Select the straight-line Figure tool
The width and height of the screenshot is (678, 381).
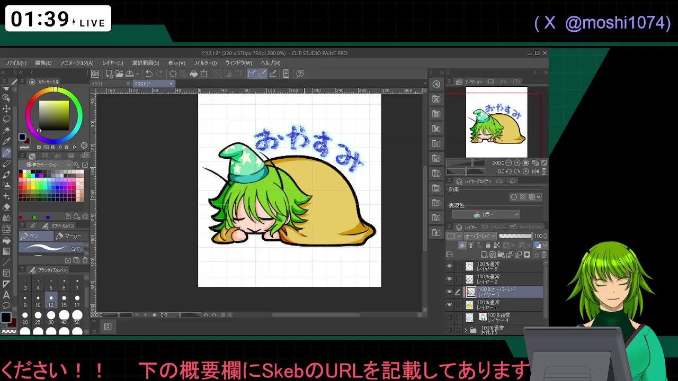[x=6, y=262]
